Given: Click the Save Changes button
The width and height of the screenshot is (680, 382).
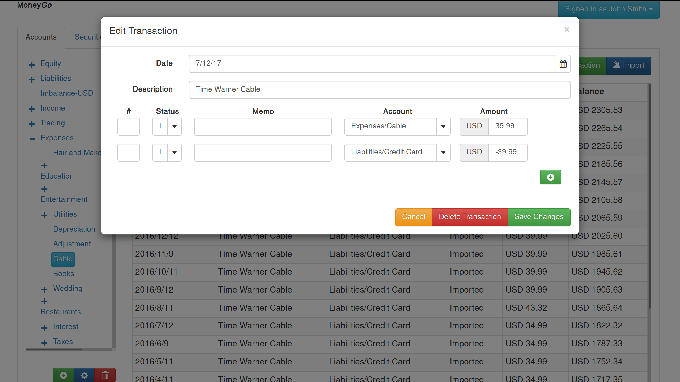Looking at the screenshot, I should coord(539,217).
